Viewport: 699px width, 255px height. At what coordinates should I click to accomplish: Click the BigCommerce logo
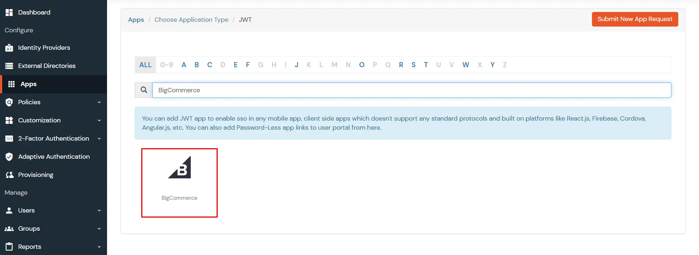tap(179, 167)
